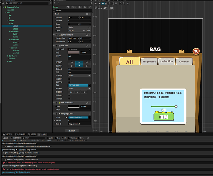
Task: Enable the cc.LabelOutline component checkbox
Action: pyautogui.click(x=57, y=103)
